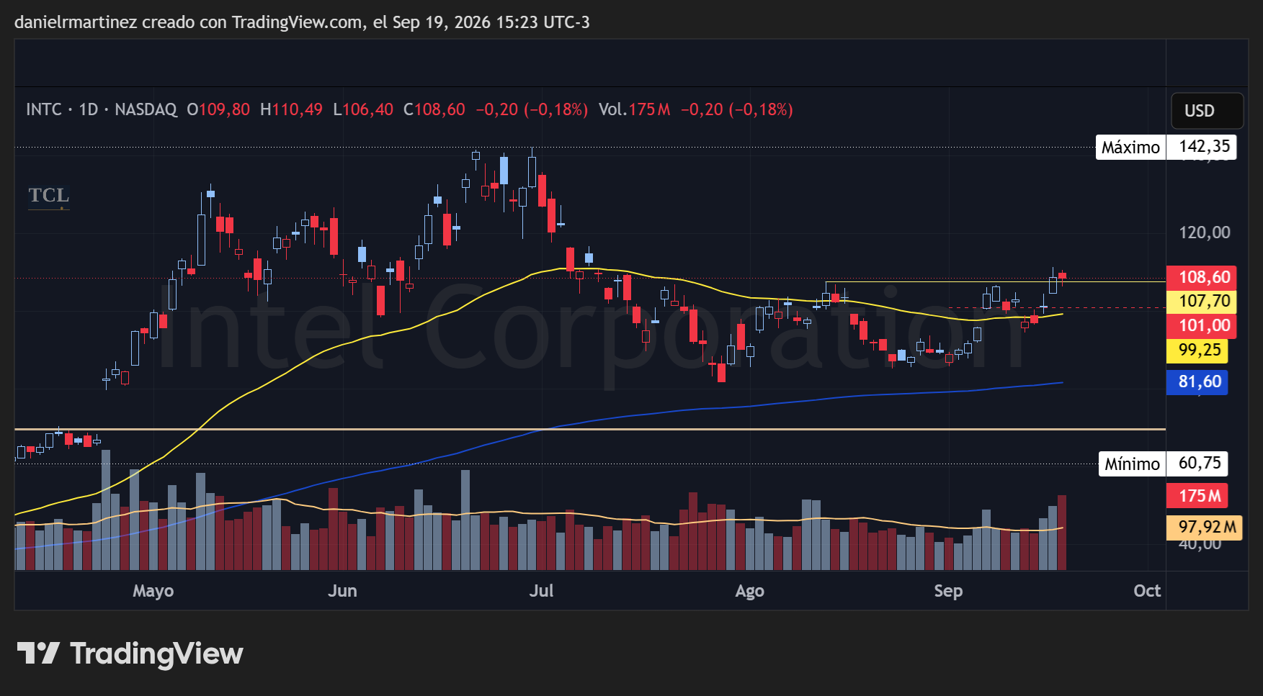Screen dimensions: 1263x696
Task: Click the Ago label on the time axis
Action: tap(749, 591)
